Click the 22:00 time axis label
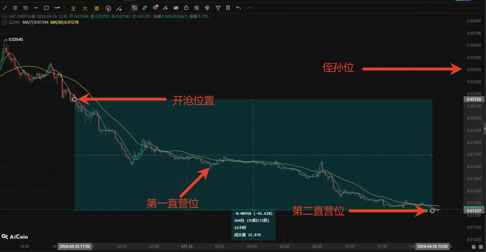Image resolution: width=486 pixels, height=252 pixels. pyautogui.click(x=154, y=246)
